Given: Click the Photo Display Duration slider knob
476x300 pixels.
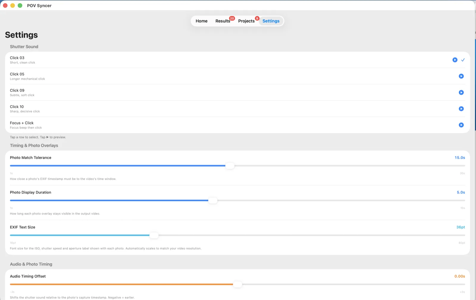Looking at the screenshot, I should (x=213, y=200).
